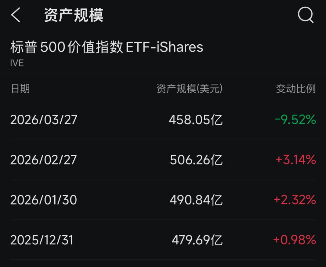
Task: Tap the 日期 column header
Action: [20, 89]
